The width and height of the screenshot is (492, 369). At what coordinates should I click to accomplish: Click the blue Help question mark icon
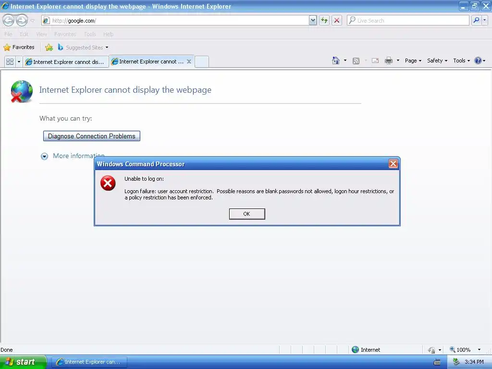coord(478,61)
